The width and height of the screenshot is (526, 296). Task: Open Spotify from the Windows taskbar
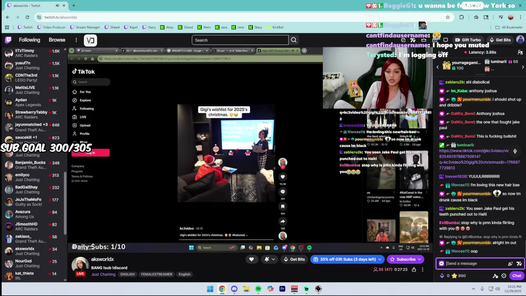tap(258, 289)
